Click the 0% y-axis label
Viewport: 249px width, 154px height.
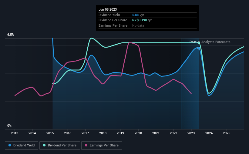click(x=9, y=126)
